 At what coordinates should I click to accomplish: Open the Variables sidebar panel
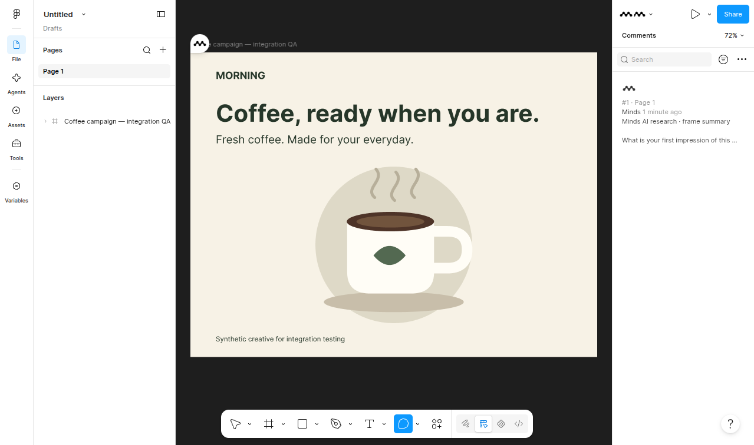coord(17,191)
